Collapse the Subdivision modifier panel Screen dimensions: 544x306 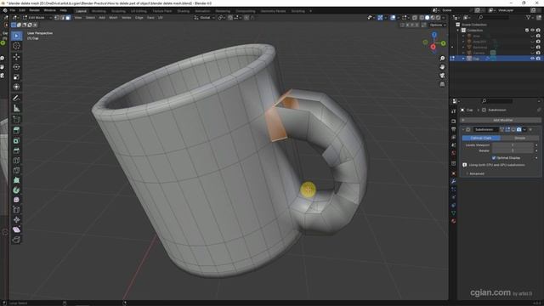(x=462, y=129)
